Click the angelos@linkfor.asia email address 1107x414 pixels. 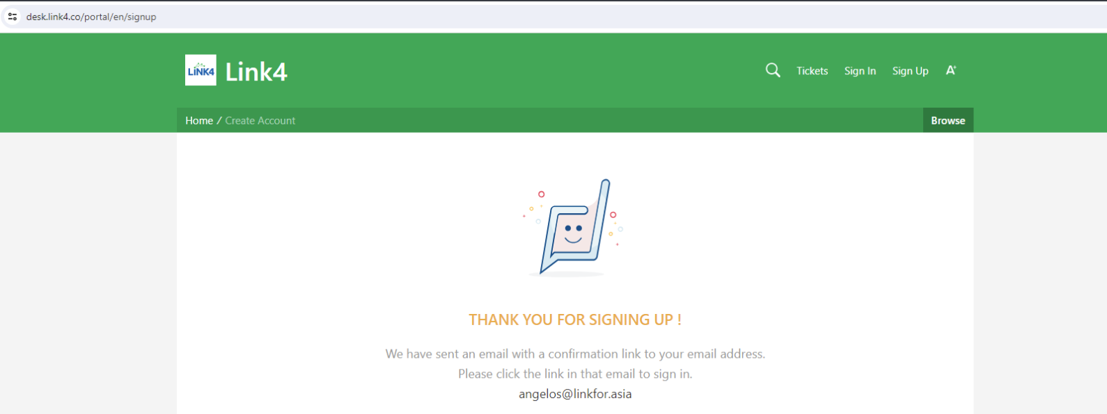575,394
